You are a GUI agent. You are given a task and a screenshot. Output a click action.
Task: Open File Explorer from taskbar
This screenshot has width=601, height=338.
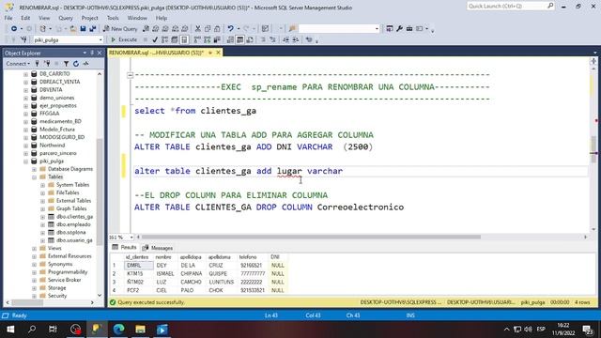click(140, 330)
